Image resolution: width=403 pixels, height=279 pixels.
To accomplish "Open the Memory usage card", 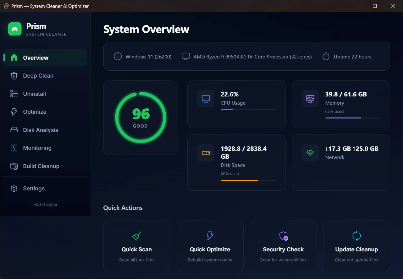I will click(341, 104).
